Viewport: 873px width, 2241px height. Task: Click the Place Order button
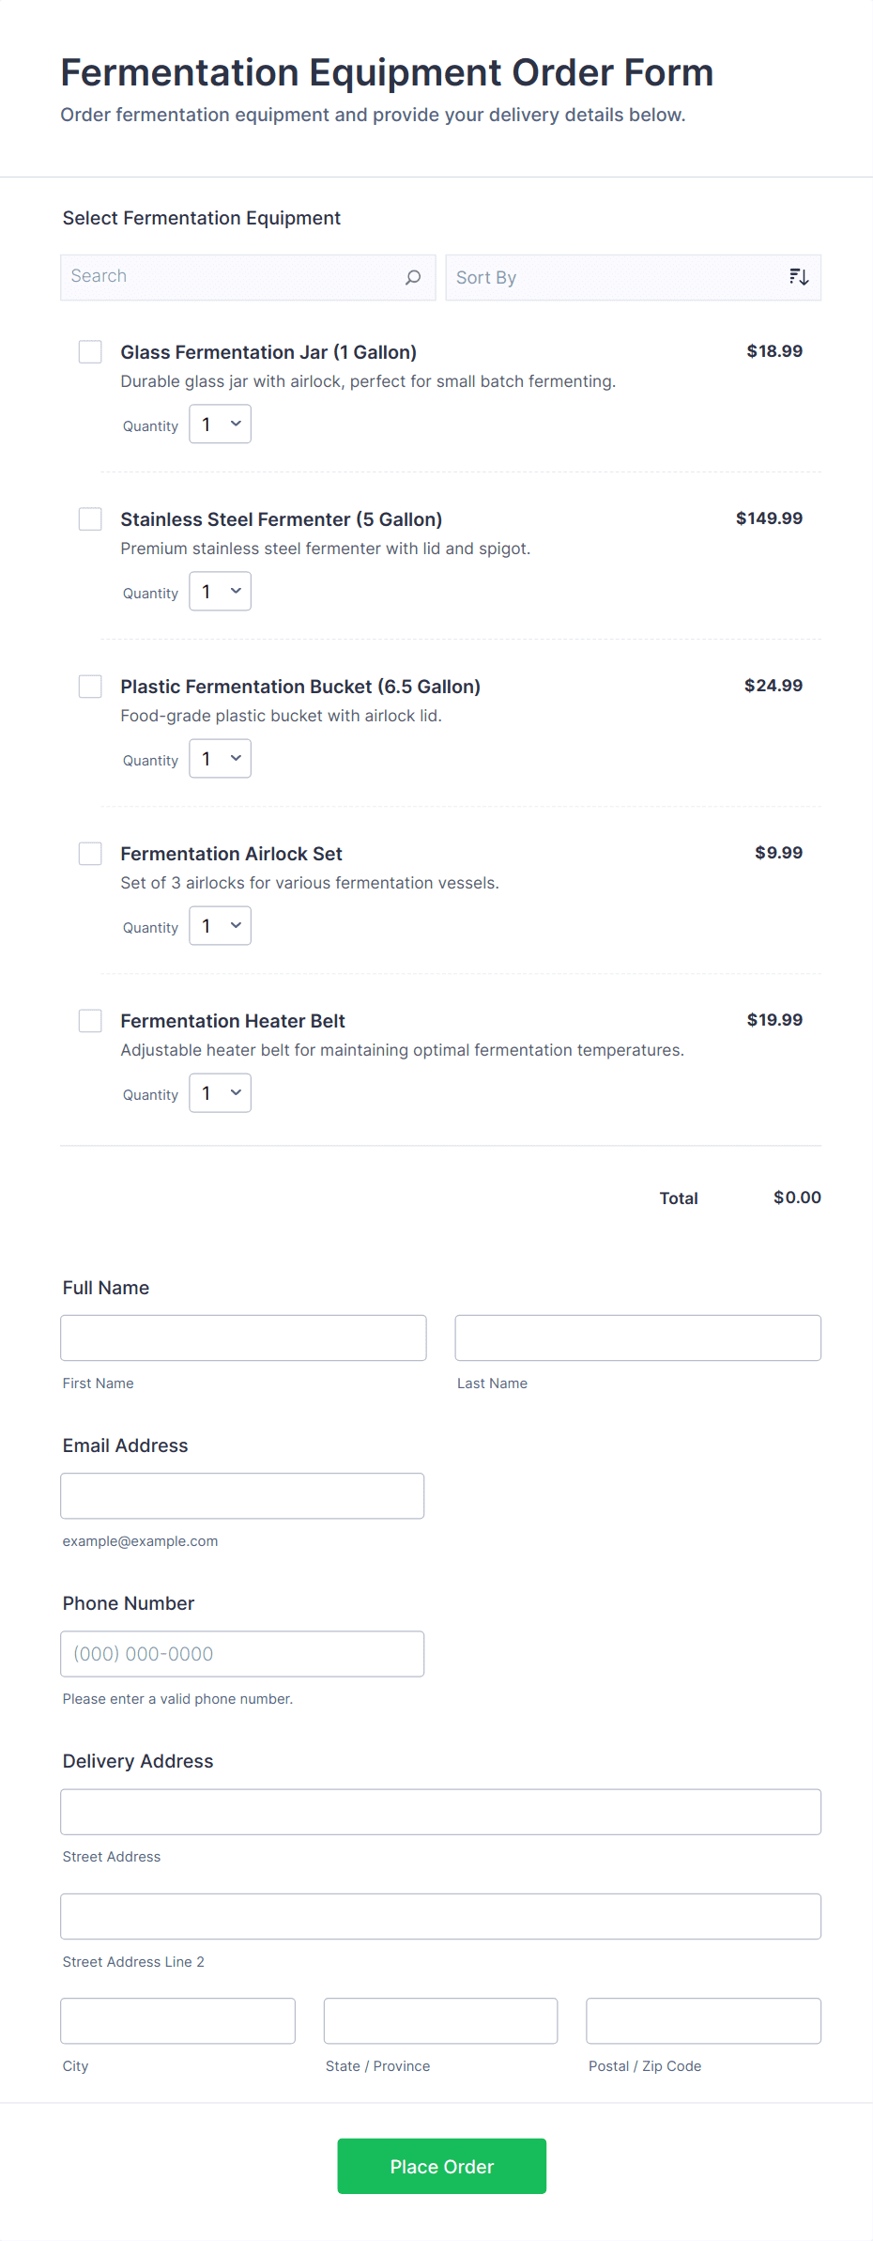[441, 2166]
